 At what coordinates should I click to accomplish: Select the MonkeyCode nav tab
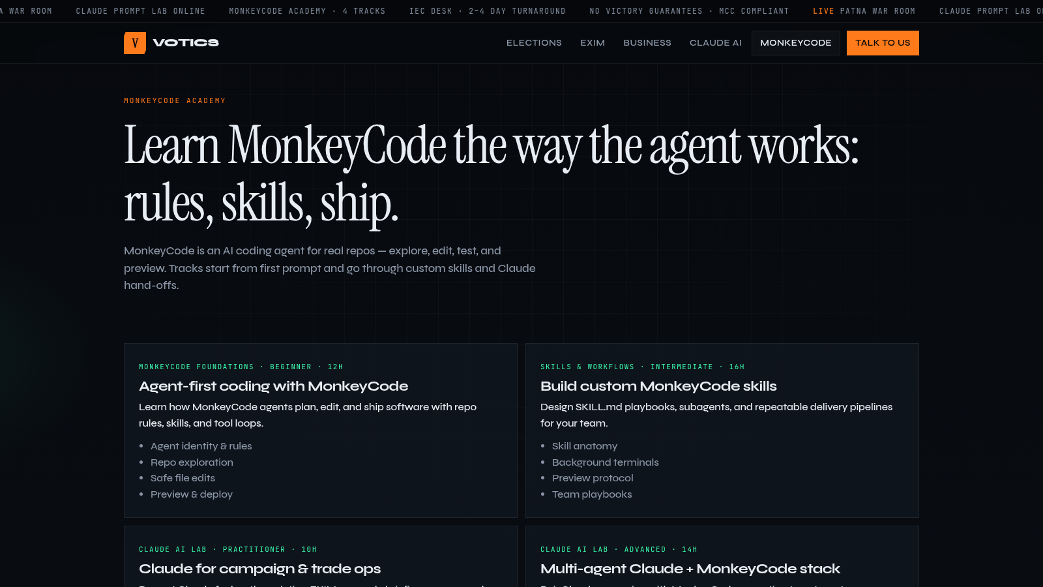point(796,43)
